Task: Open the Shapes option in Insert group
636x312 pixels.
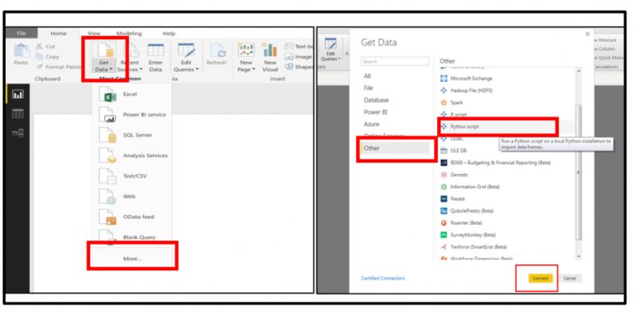Action: [299, 67]
